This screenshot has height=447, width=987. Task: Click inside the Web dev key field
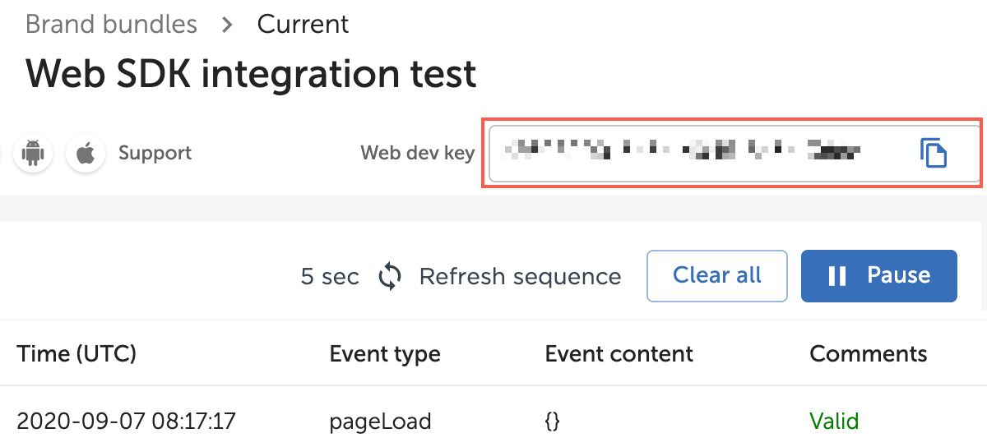[x=691, y=153]
